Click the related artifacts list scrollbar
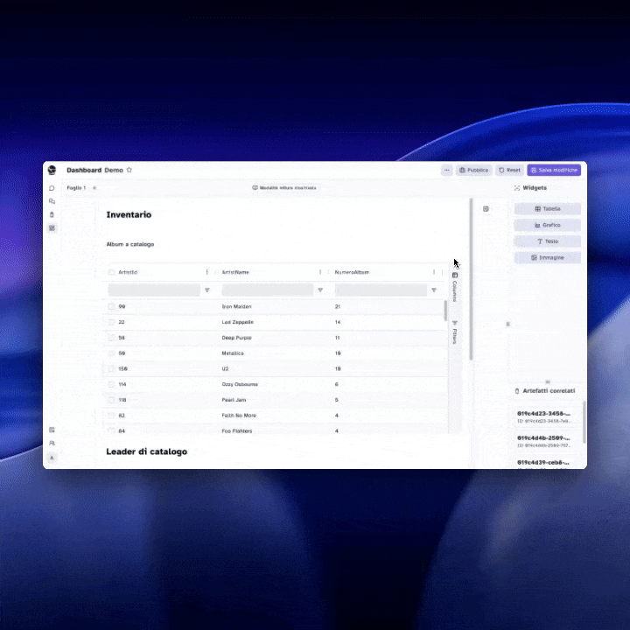This screenshot has height=630, width=630. point(584,422)
